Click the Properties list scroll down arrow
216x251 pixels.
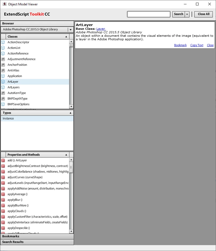(71, 231)
